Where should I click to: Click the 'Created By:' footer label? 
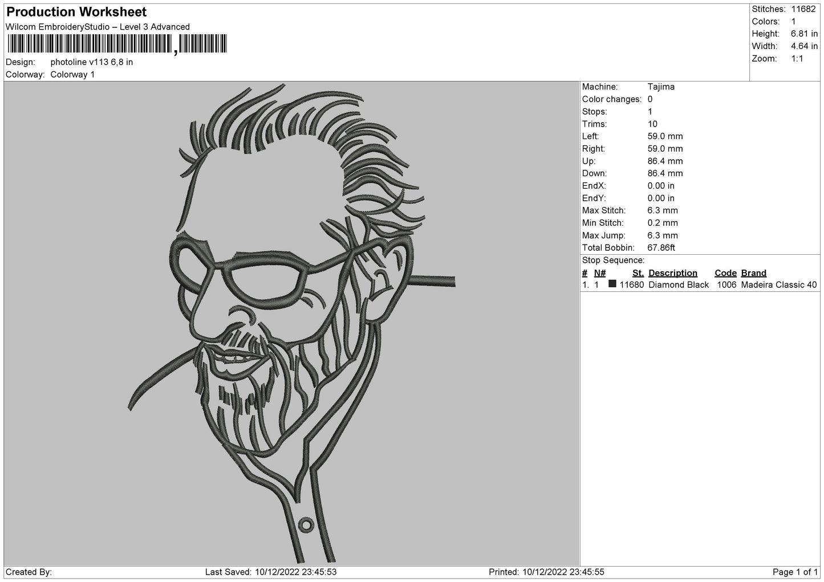[29, 572]
